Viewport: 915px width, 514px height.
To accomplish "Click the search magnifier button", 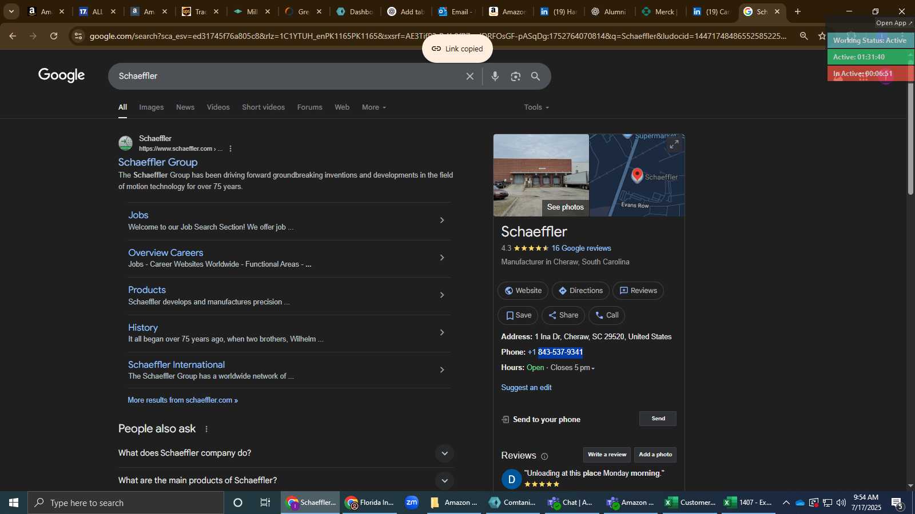I will [536, 76].
